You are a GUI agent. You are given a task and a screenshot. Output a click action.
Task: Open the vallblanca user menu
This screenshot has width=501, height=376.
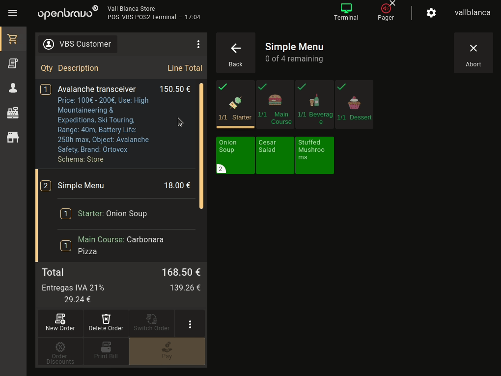click(x=472, y=13)
